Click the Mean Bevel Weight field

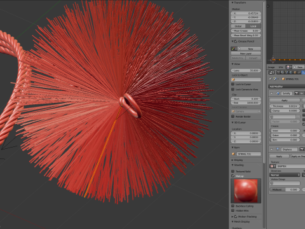click(x=246, y=36)
